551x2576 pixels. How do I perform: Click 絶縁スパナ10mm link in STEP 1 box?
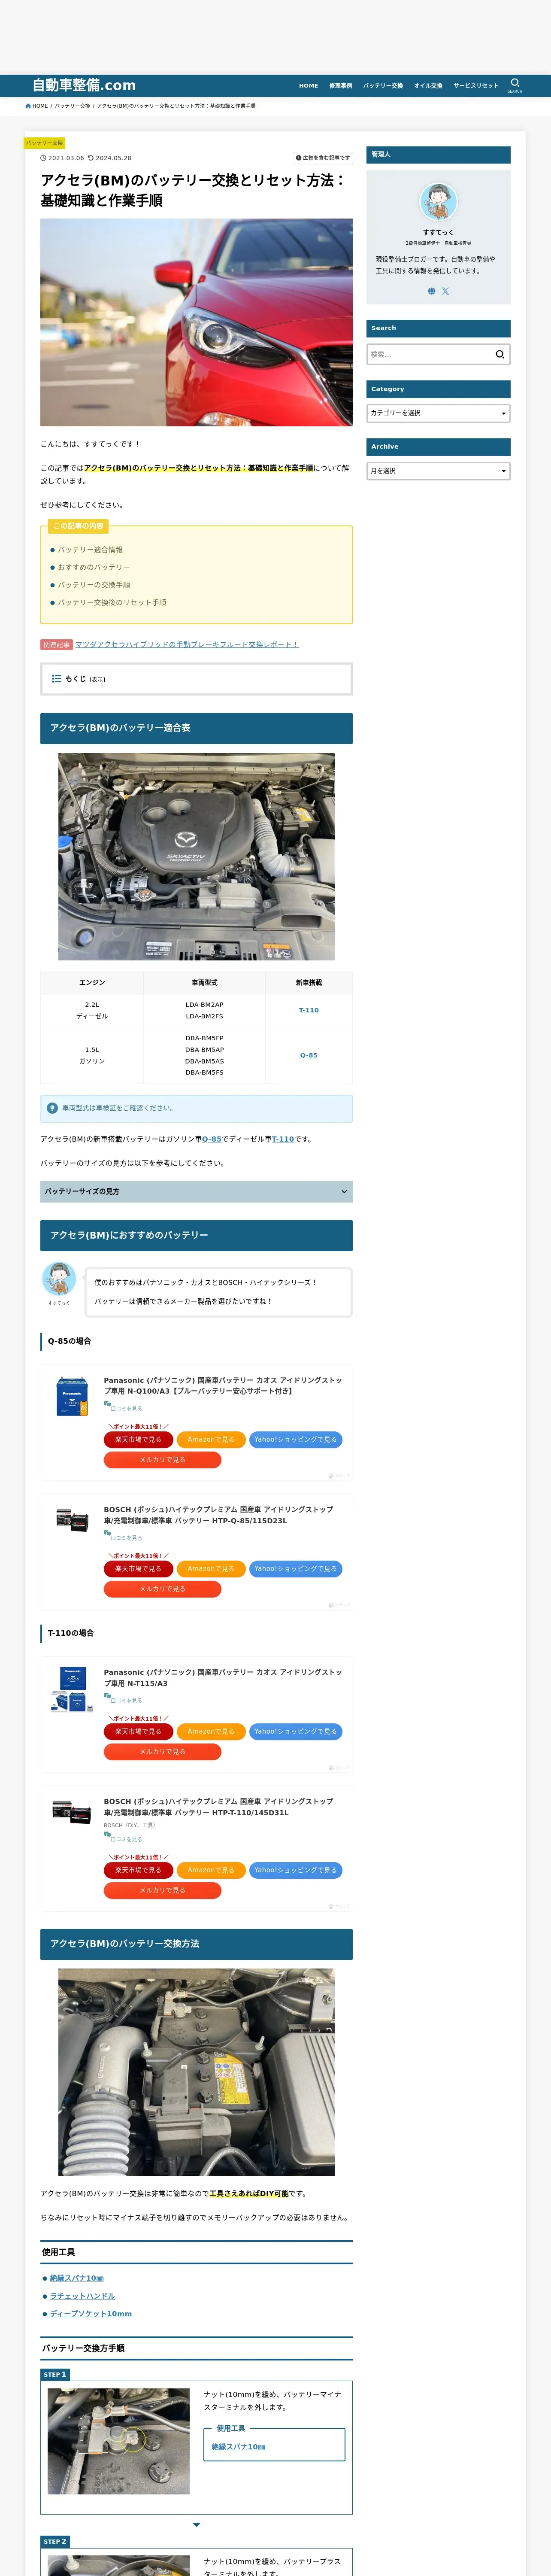point(238,2447)
